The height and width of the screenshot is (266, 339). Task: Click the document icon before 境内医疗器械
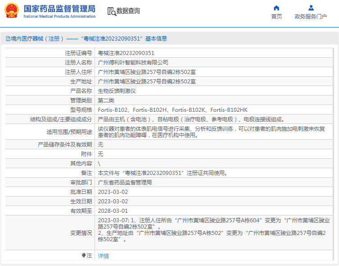click(x=8, y=39)
